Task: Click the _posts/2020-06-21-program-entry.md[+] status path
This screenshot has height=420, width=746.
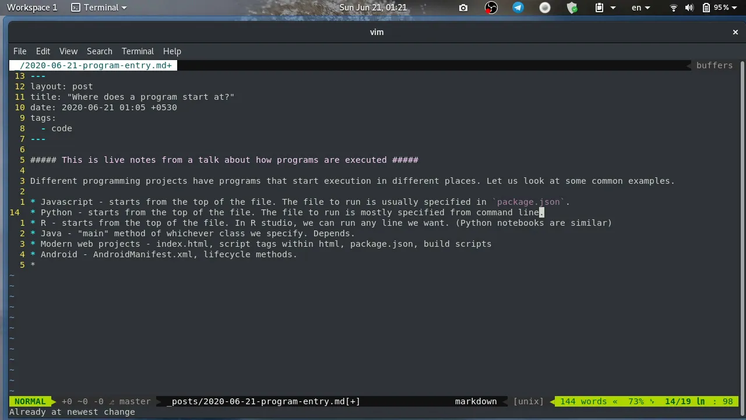Action: [x=263, y=401]
